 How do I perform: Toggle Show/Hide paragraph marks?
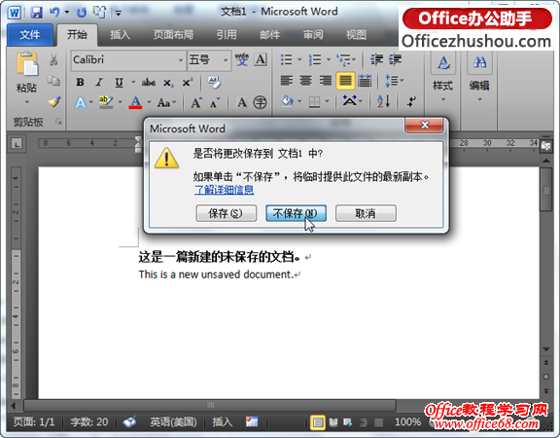click(x=411, y=102)
